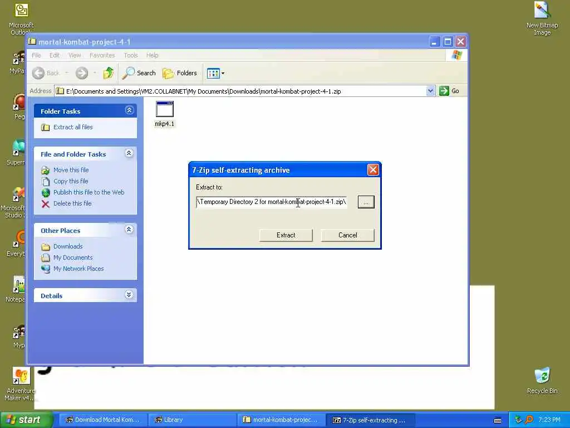The image size is (570, 428).
Task: Close the 7-Zip self-extracting archive dialog
Action: pyautogui.click(x=373, y=169)
